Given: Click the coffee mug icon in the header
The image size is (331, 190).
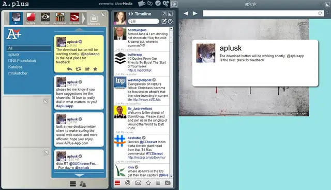Looking at the screenshot, I should pyautogui.click(x=141, y=4).
